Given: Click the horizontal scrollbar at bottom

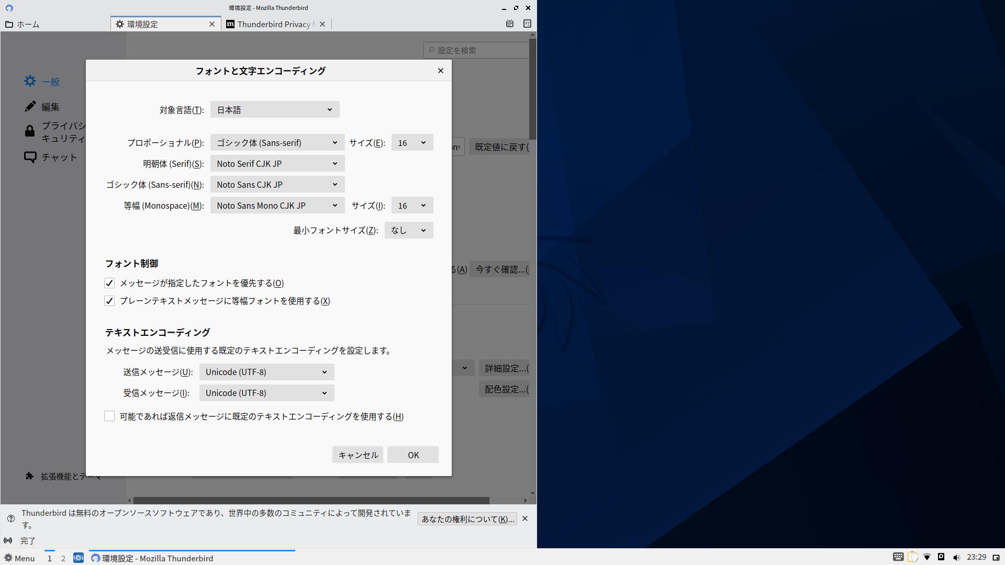Looking at the screenshot, I should click(311, 500).
